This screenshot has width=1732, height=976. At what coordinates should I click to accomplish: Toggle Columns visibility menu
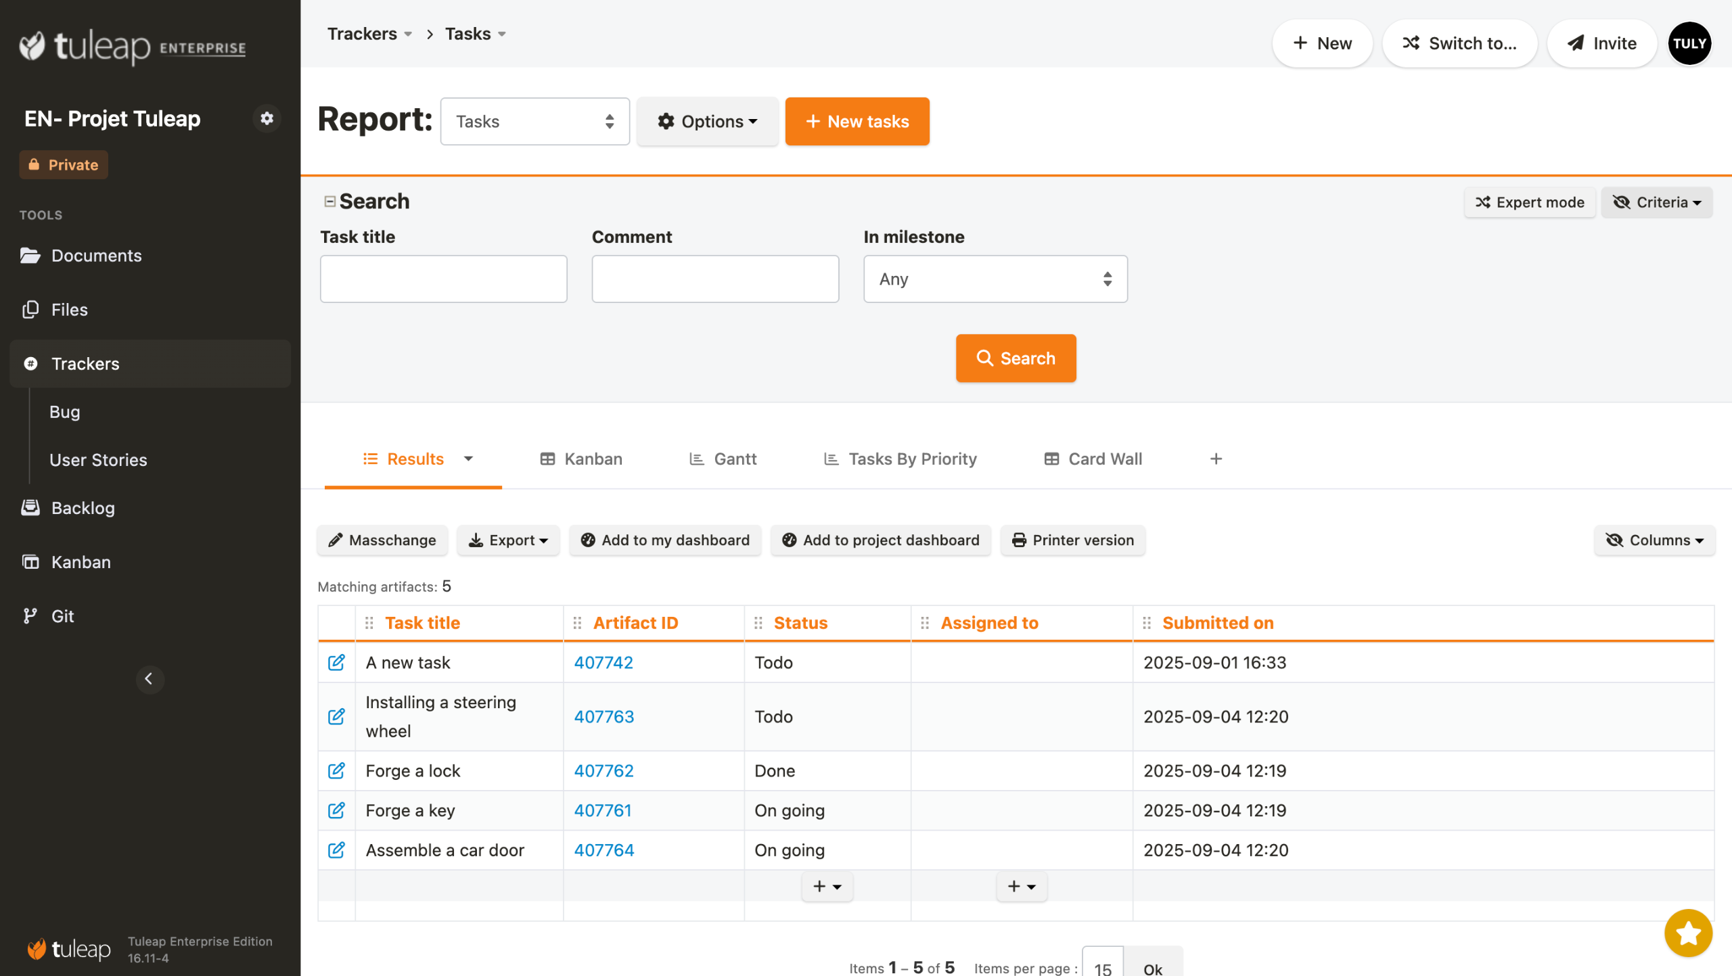(x=1654, y=540)
